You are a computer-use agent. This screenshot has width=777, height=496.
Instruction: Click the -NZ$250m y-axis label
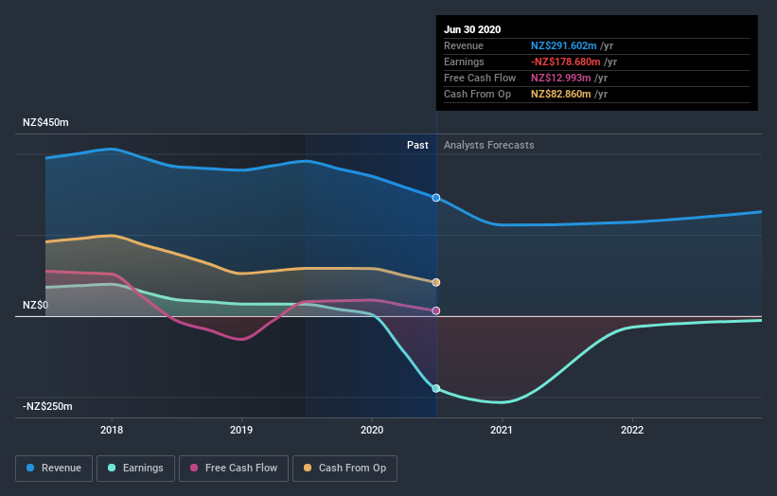pyautogui.click(x=47, y=406)
